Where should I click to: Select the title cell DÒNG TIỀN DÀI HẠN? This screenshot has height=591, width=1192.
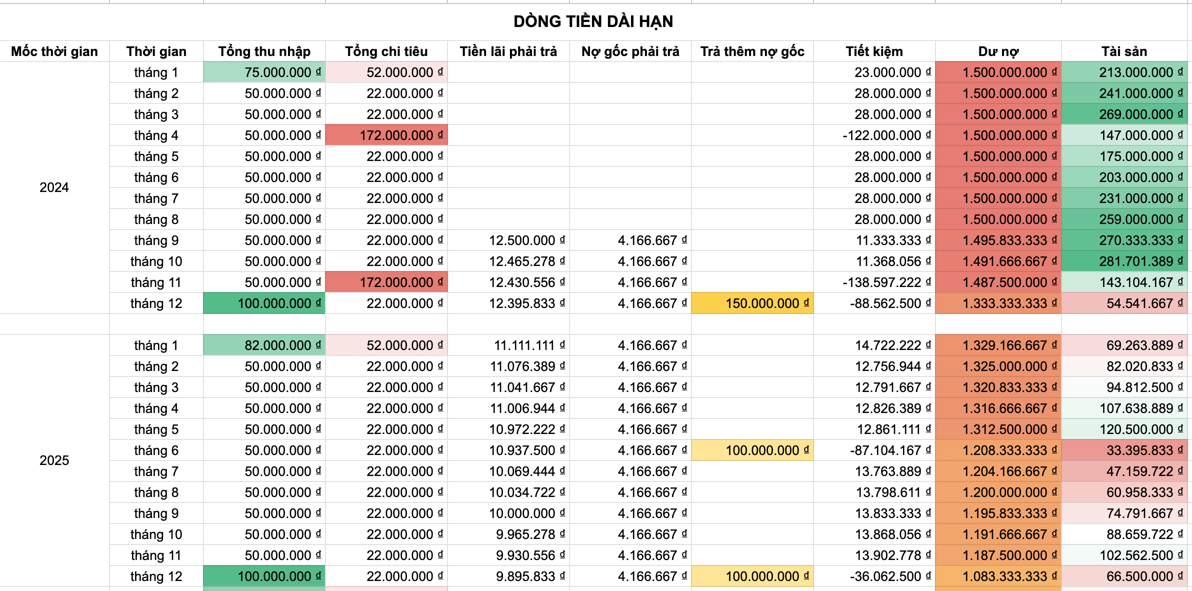pos(593,21)
